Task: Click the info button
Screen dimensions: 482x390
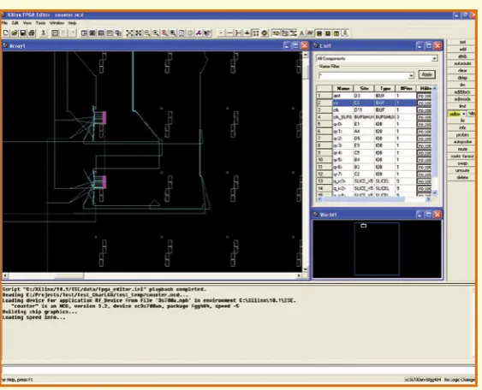Action: pos(462,127)
